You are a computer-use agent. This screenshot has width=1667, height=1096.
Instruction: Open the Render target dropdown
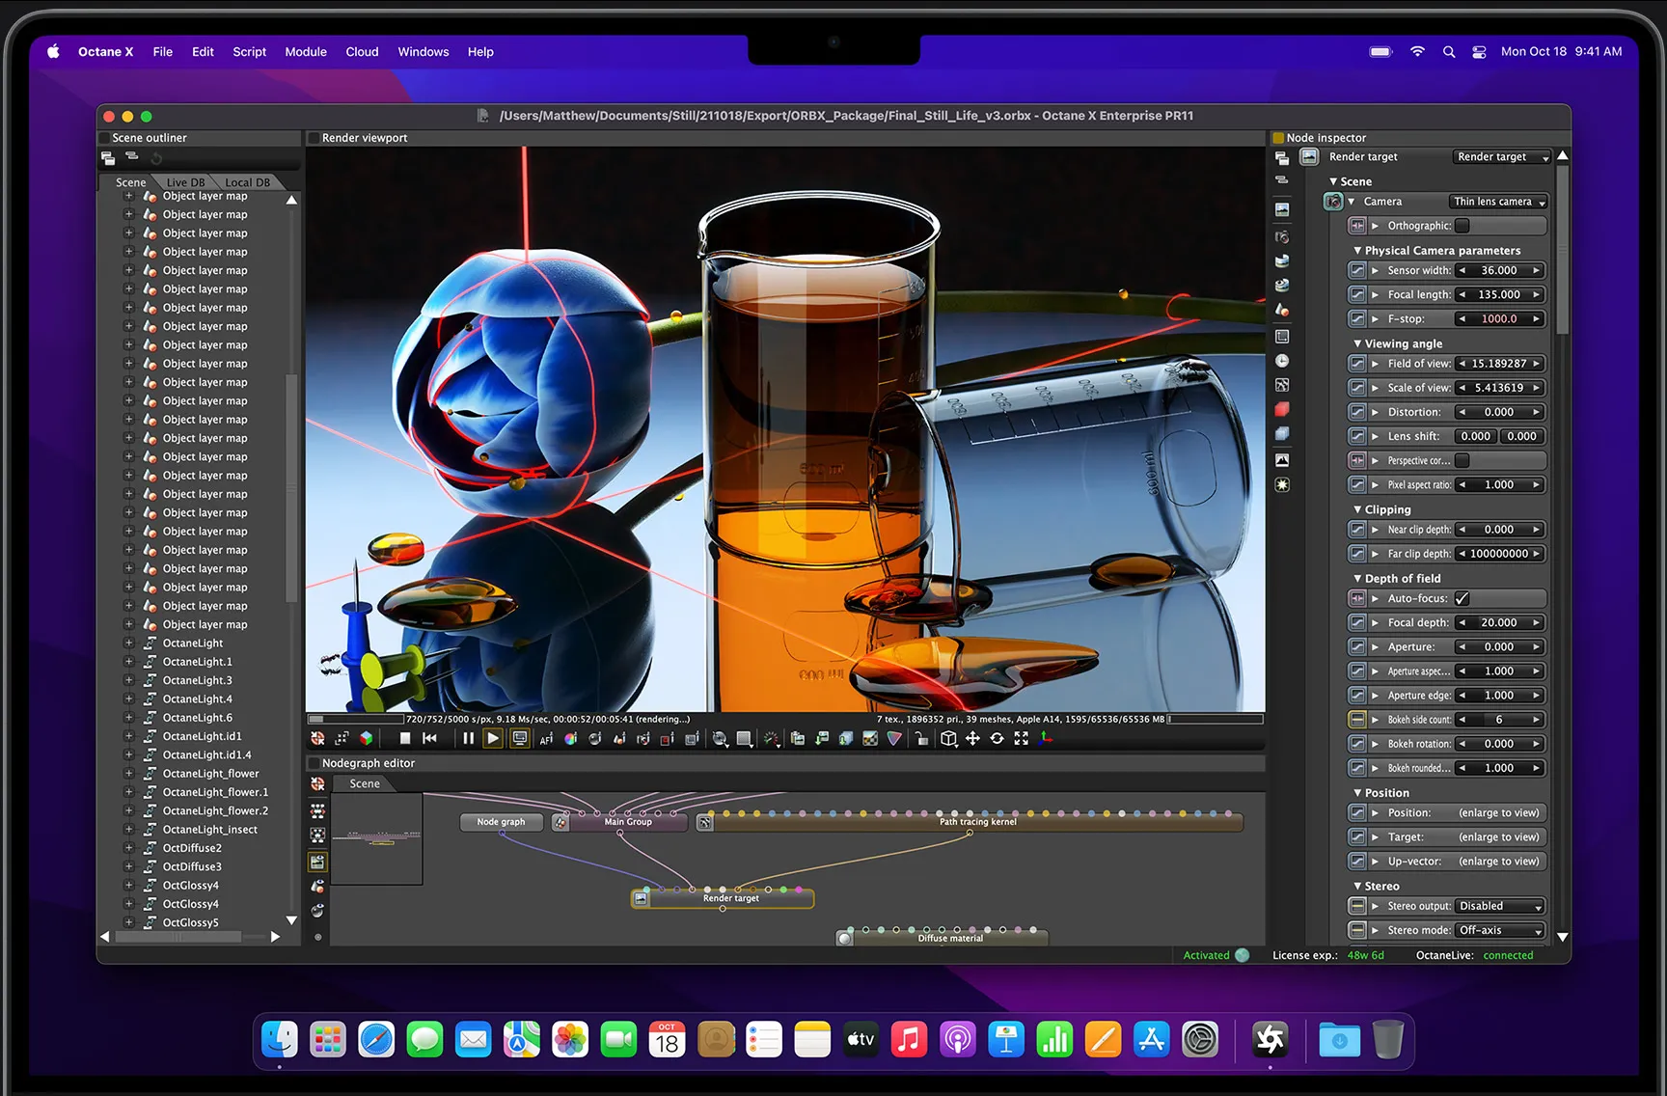click(1501, 156)
